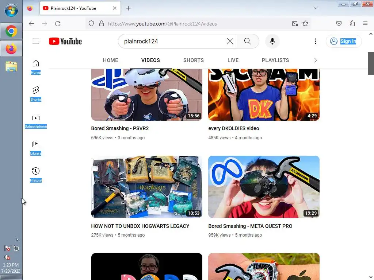Click the page vertical scrollbar thumb
The image size is (374, 280).
371,63
